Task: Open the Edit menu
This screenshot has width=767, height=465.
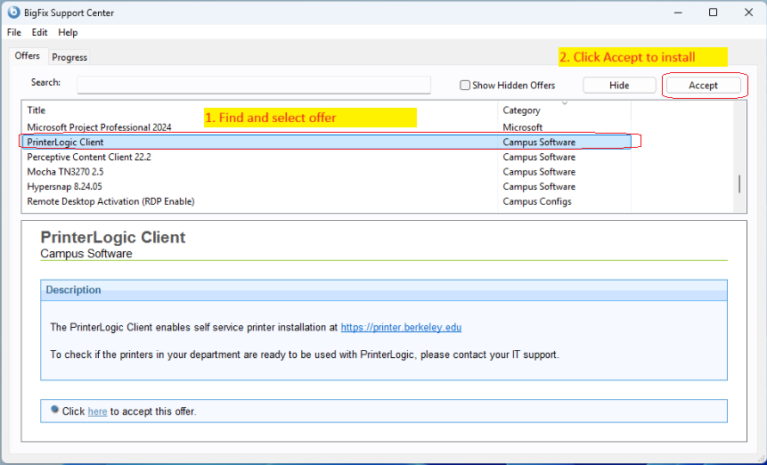Action: 39,32
